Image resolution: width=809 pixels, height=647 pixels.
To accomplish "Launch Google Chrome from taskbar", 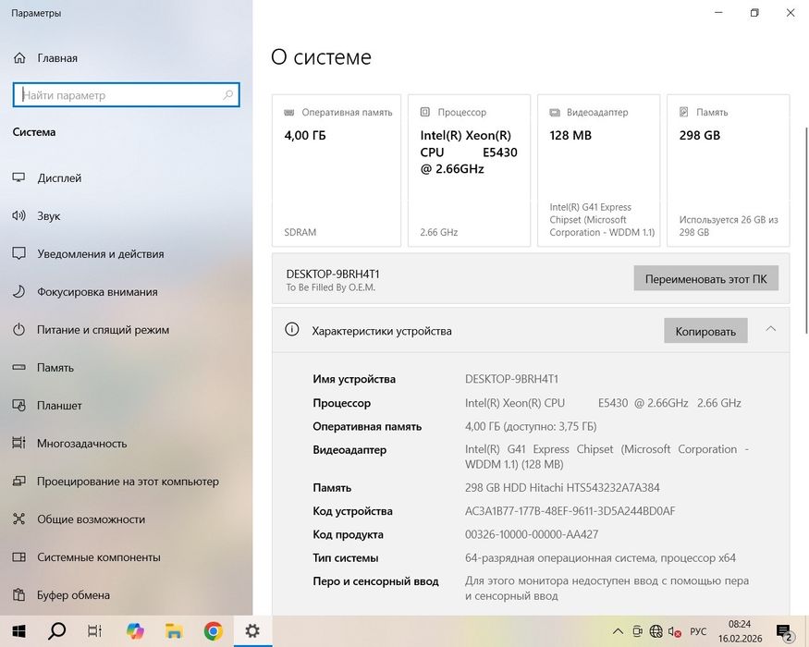I will point(213,631).
